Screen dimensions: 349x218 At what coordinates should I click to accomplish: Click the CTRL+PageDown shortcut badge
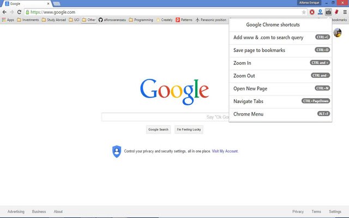[x=316, y=101]
